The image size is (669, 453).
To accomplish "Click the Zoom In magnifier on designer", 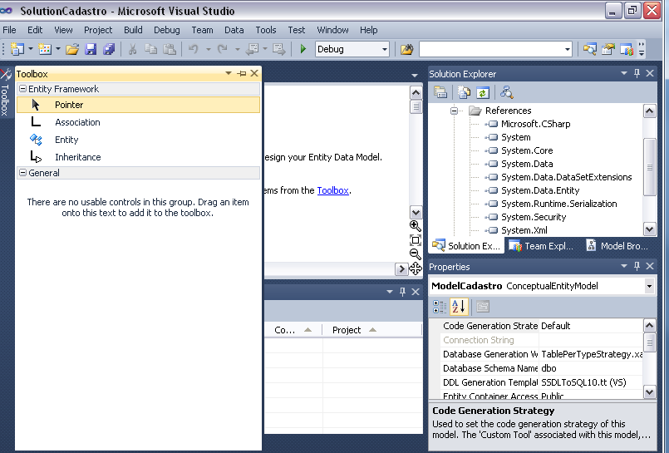I will pos(416,225).
